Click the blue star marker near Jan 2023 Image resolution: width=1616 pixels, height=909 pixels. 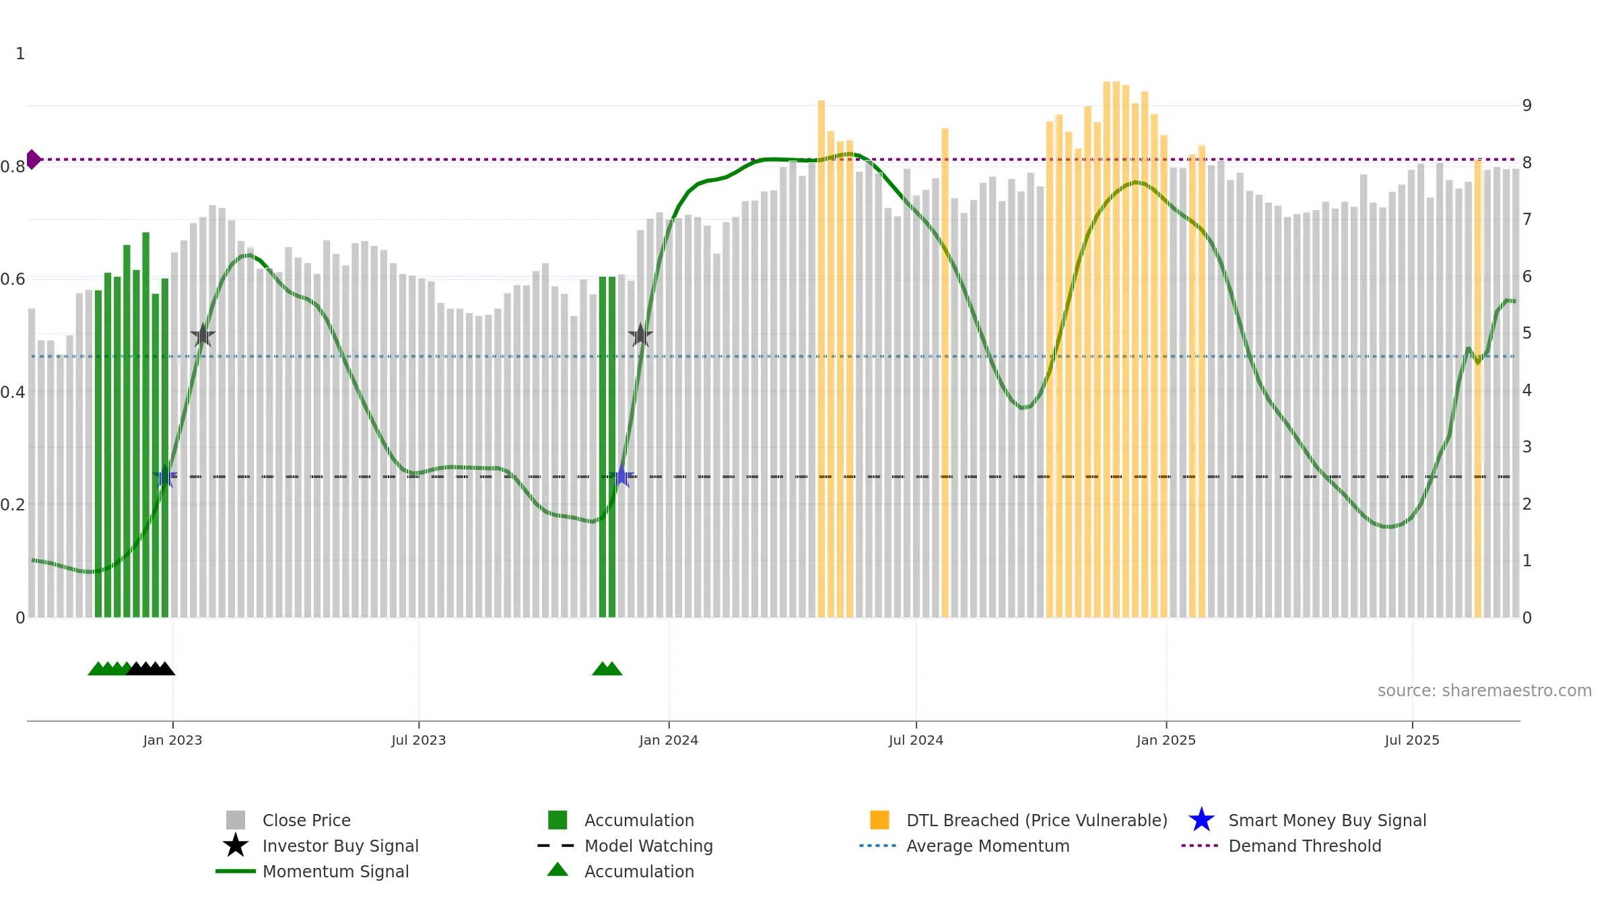[x=165, y=477]
